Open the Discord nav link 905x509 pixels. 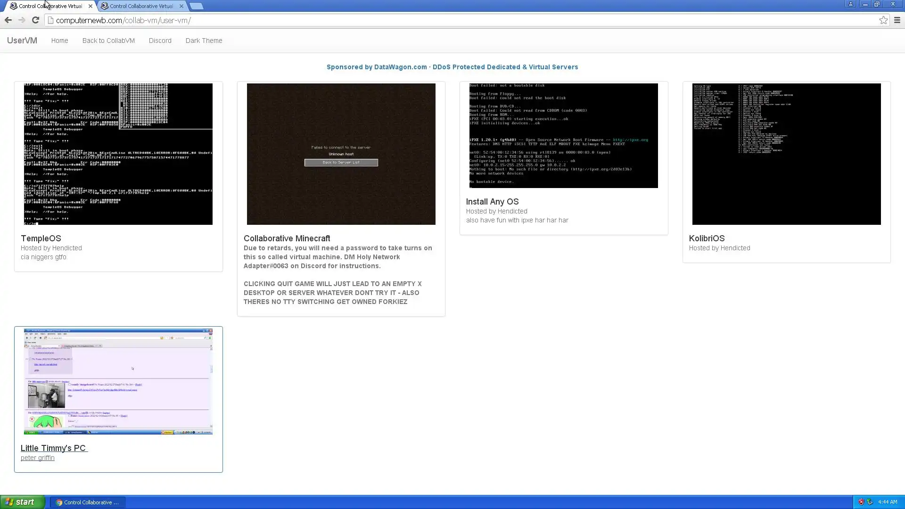pyautogui.click(x=160, y=41)
